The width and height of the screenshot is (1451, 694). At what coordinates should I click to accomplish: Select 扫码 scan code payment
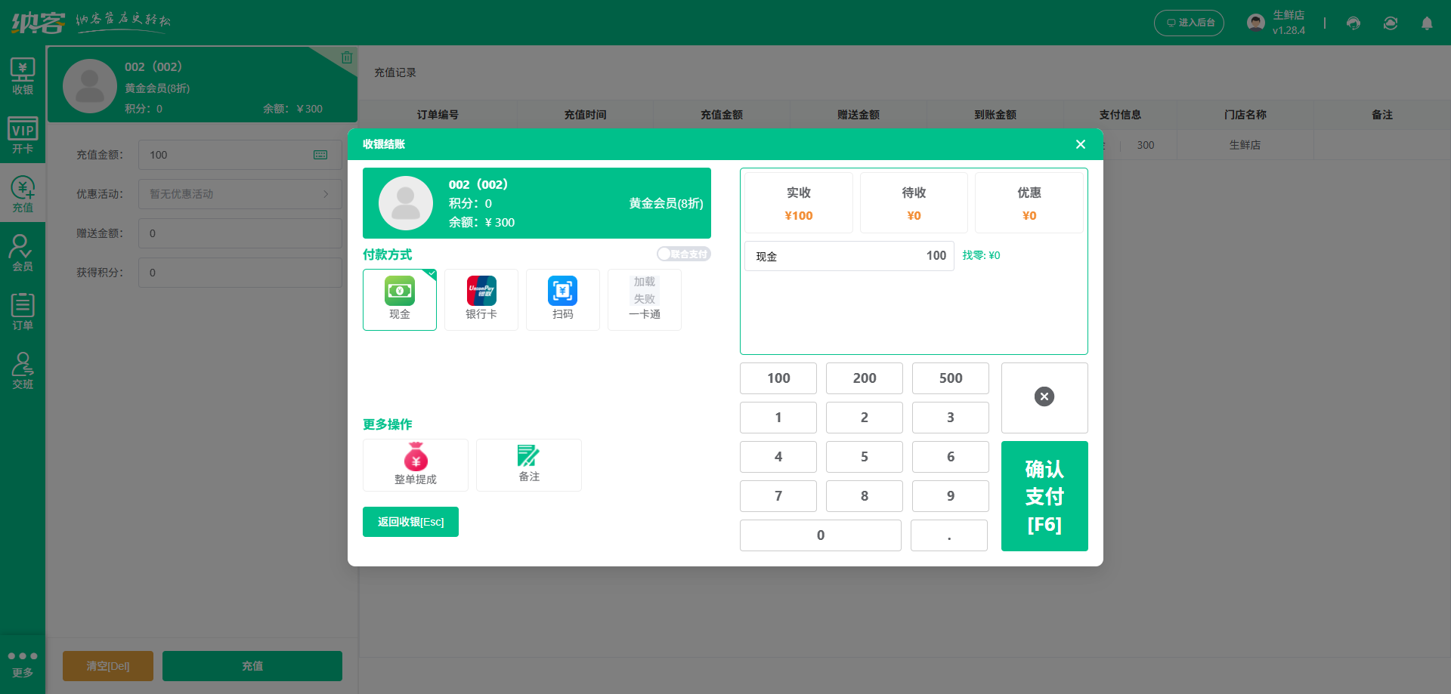pos(562,299)
